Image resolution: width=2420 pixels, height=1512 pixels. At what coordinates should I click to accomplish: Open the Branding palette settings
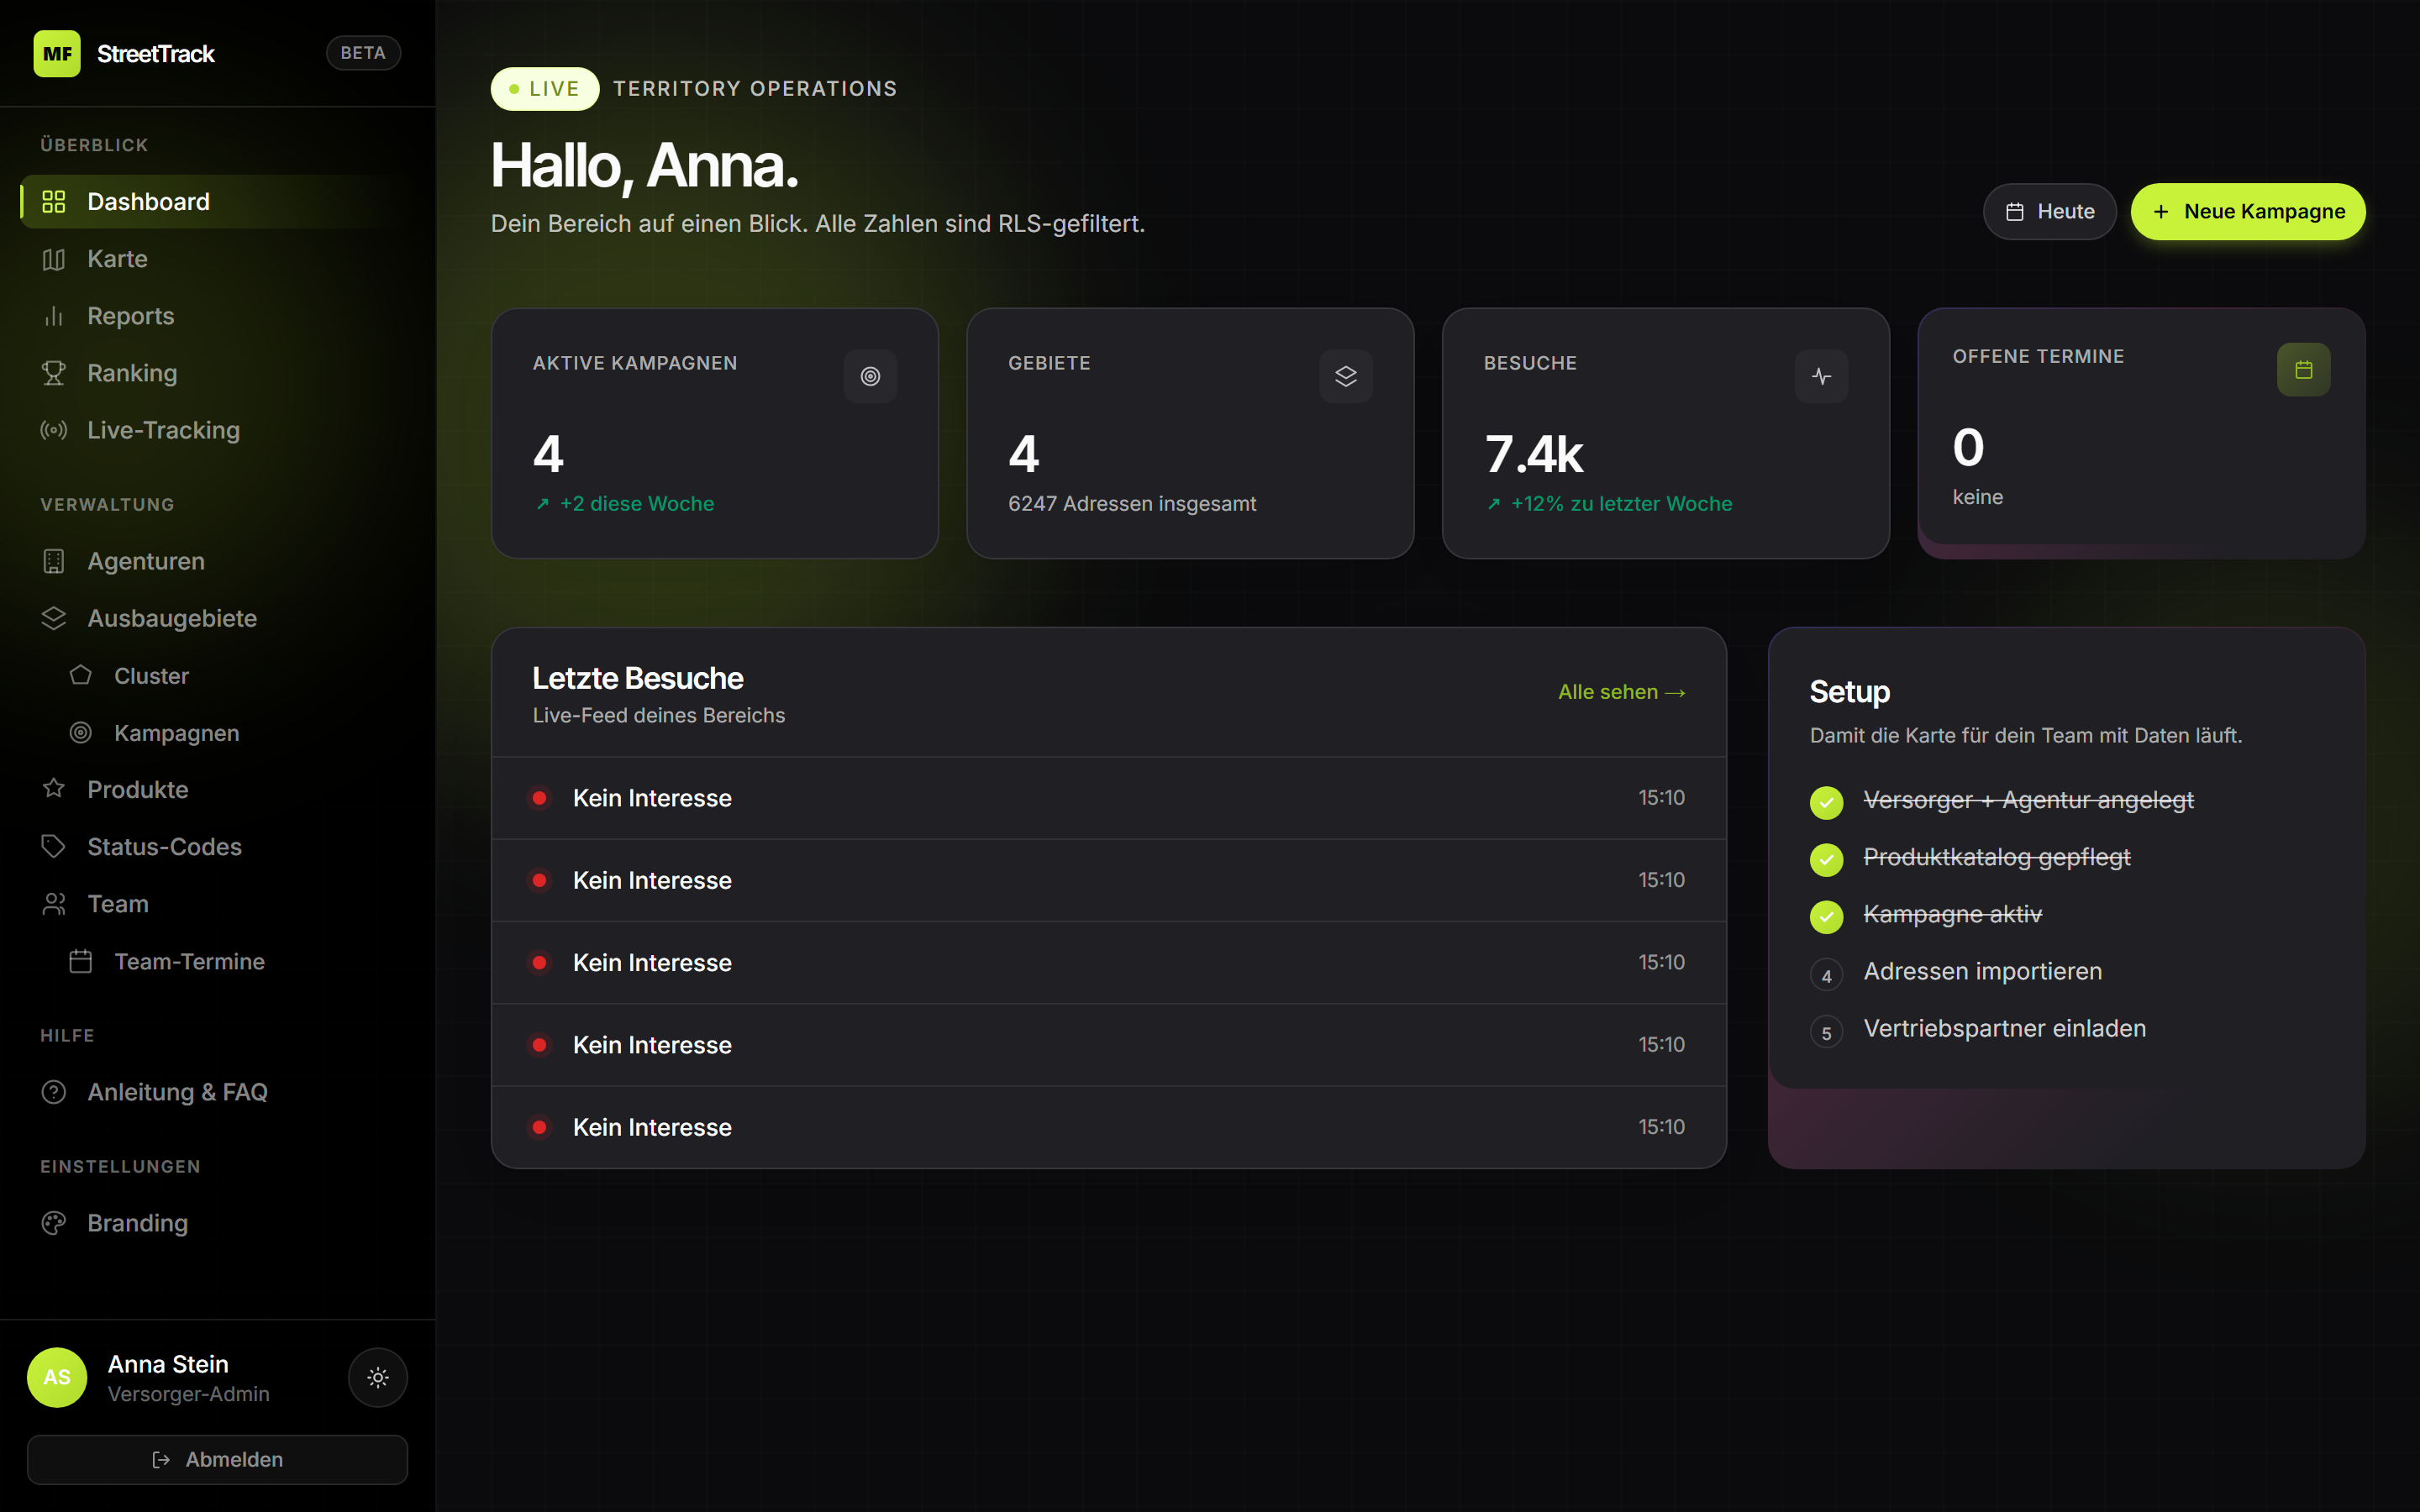click(x=137, y=1223)
